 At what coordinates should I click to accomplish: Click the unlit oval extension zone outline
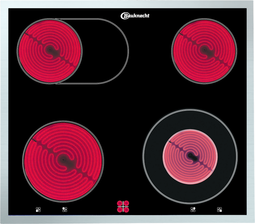coord(105,51)
